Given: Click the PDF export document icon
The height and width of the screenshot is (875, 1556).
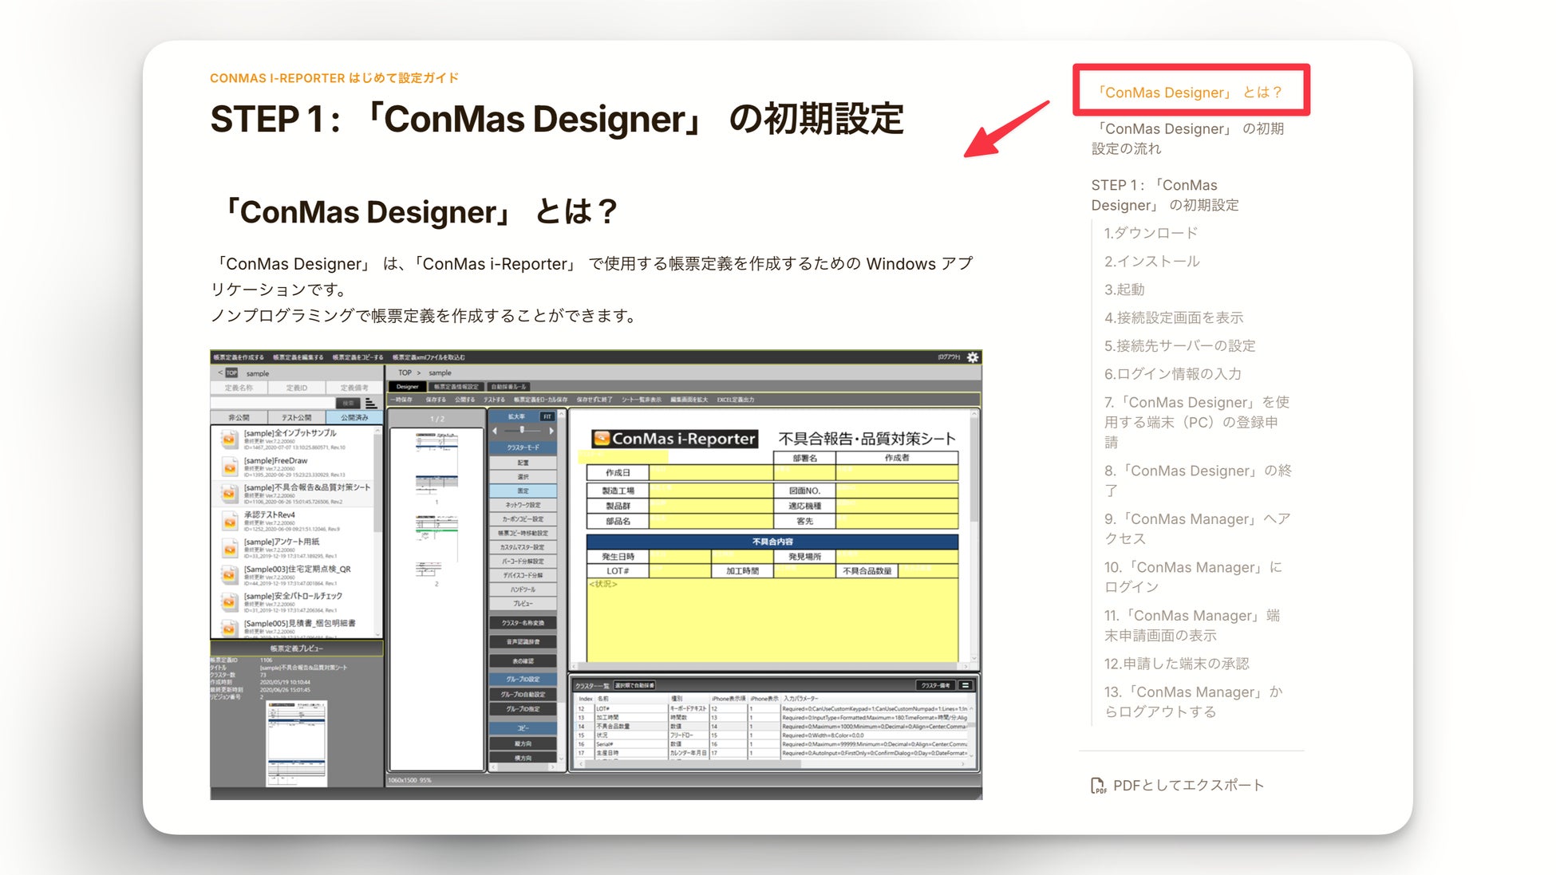Looking at the screenshot, I should pos(1098,786).
